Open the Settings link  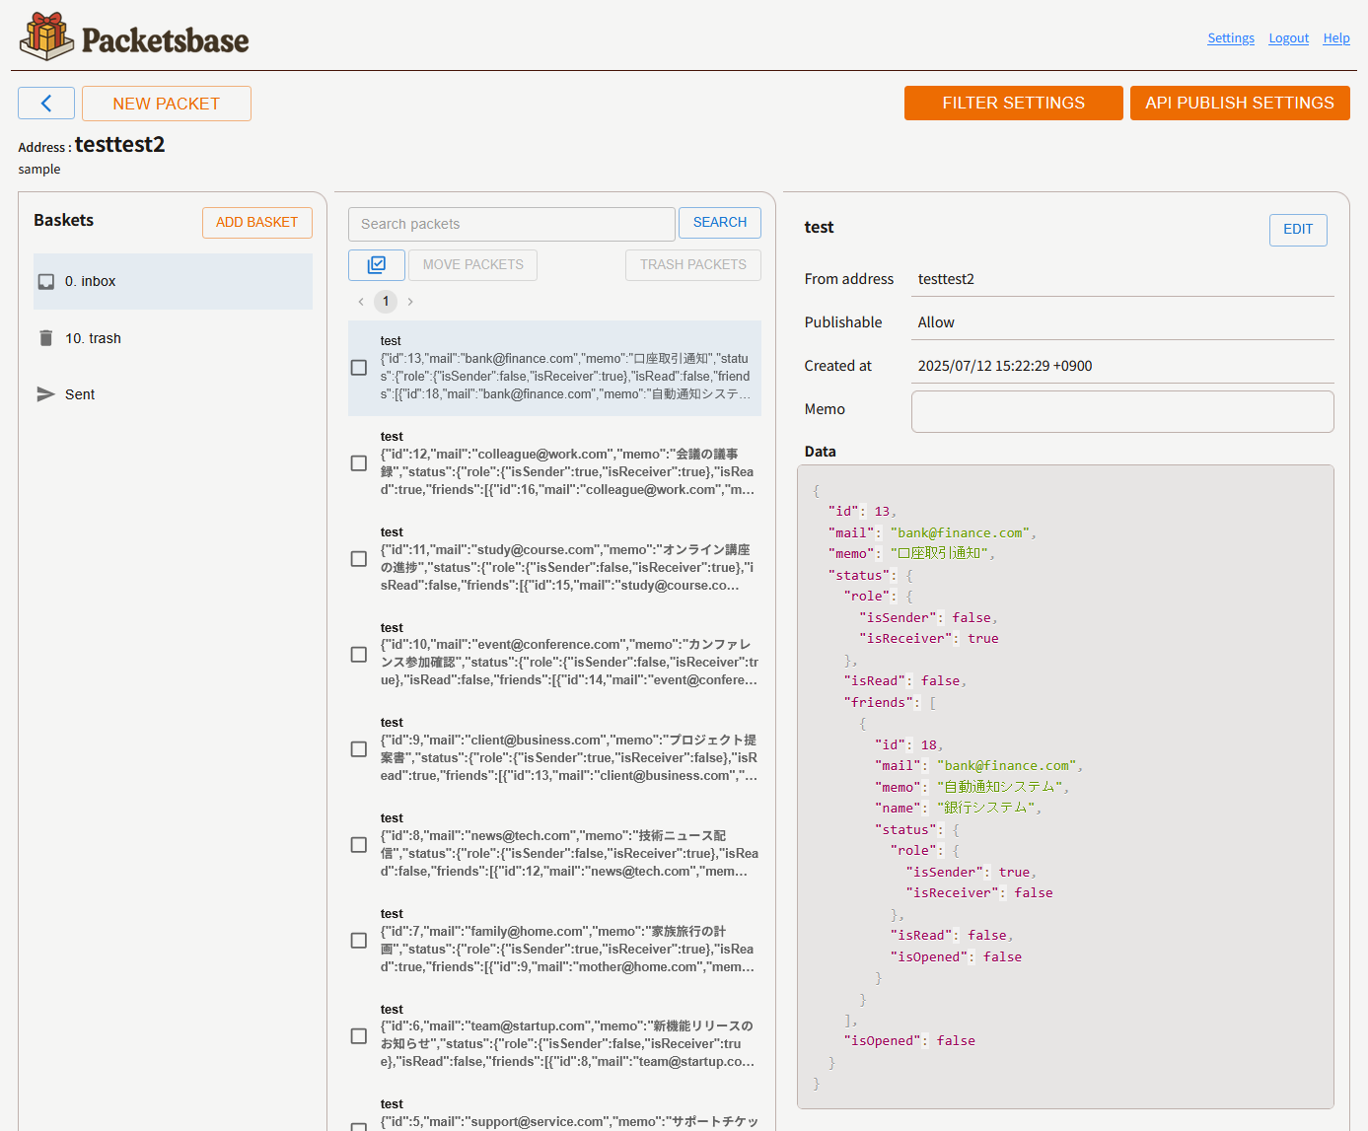pos(1231,38)
